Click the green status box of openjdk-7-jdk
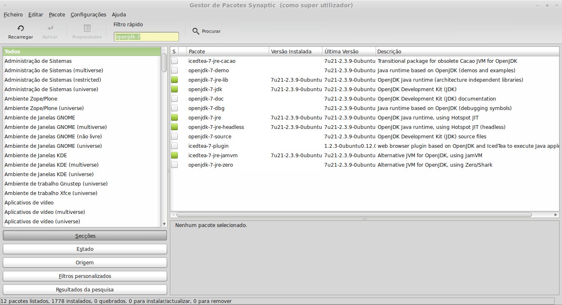Screen dimensions: 562x305 174,89
